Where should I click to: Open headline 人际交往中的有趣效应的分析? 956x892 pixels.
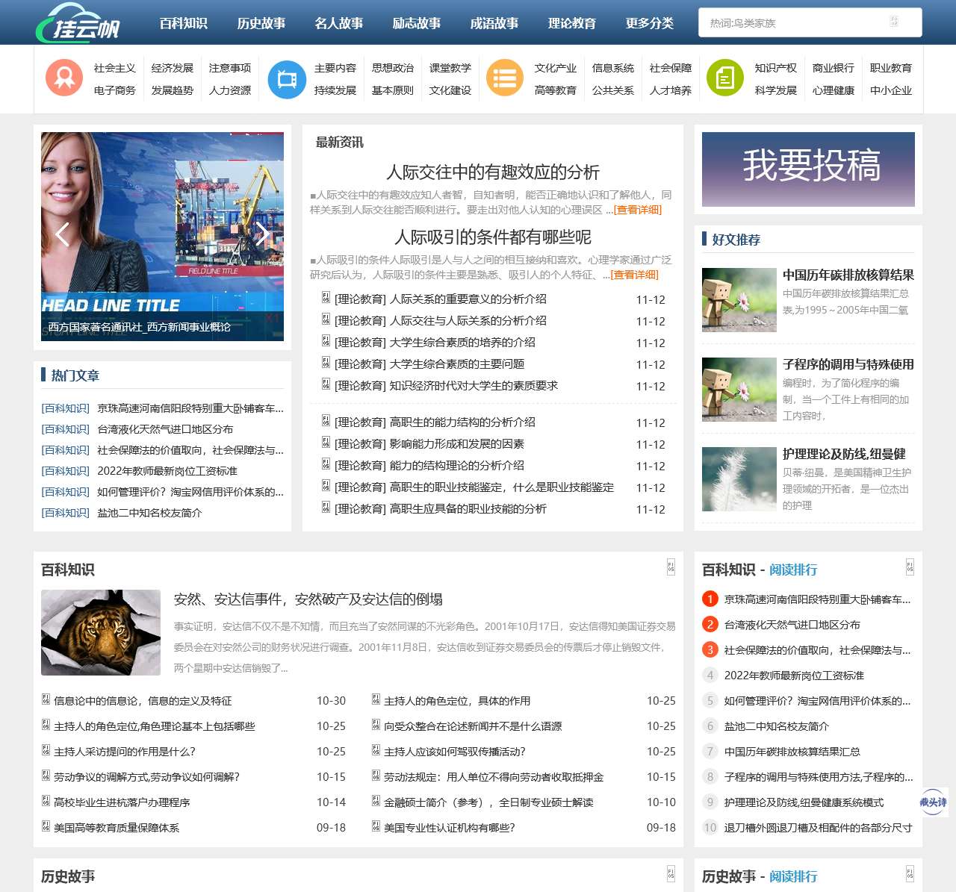click(493, 172)
